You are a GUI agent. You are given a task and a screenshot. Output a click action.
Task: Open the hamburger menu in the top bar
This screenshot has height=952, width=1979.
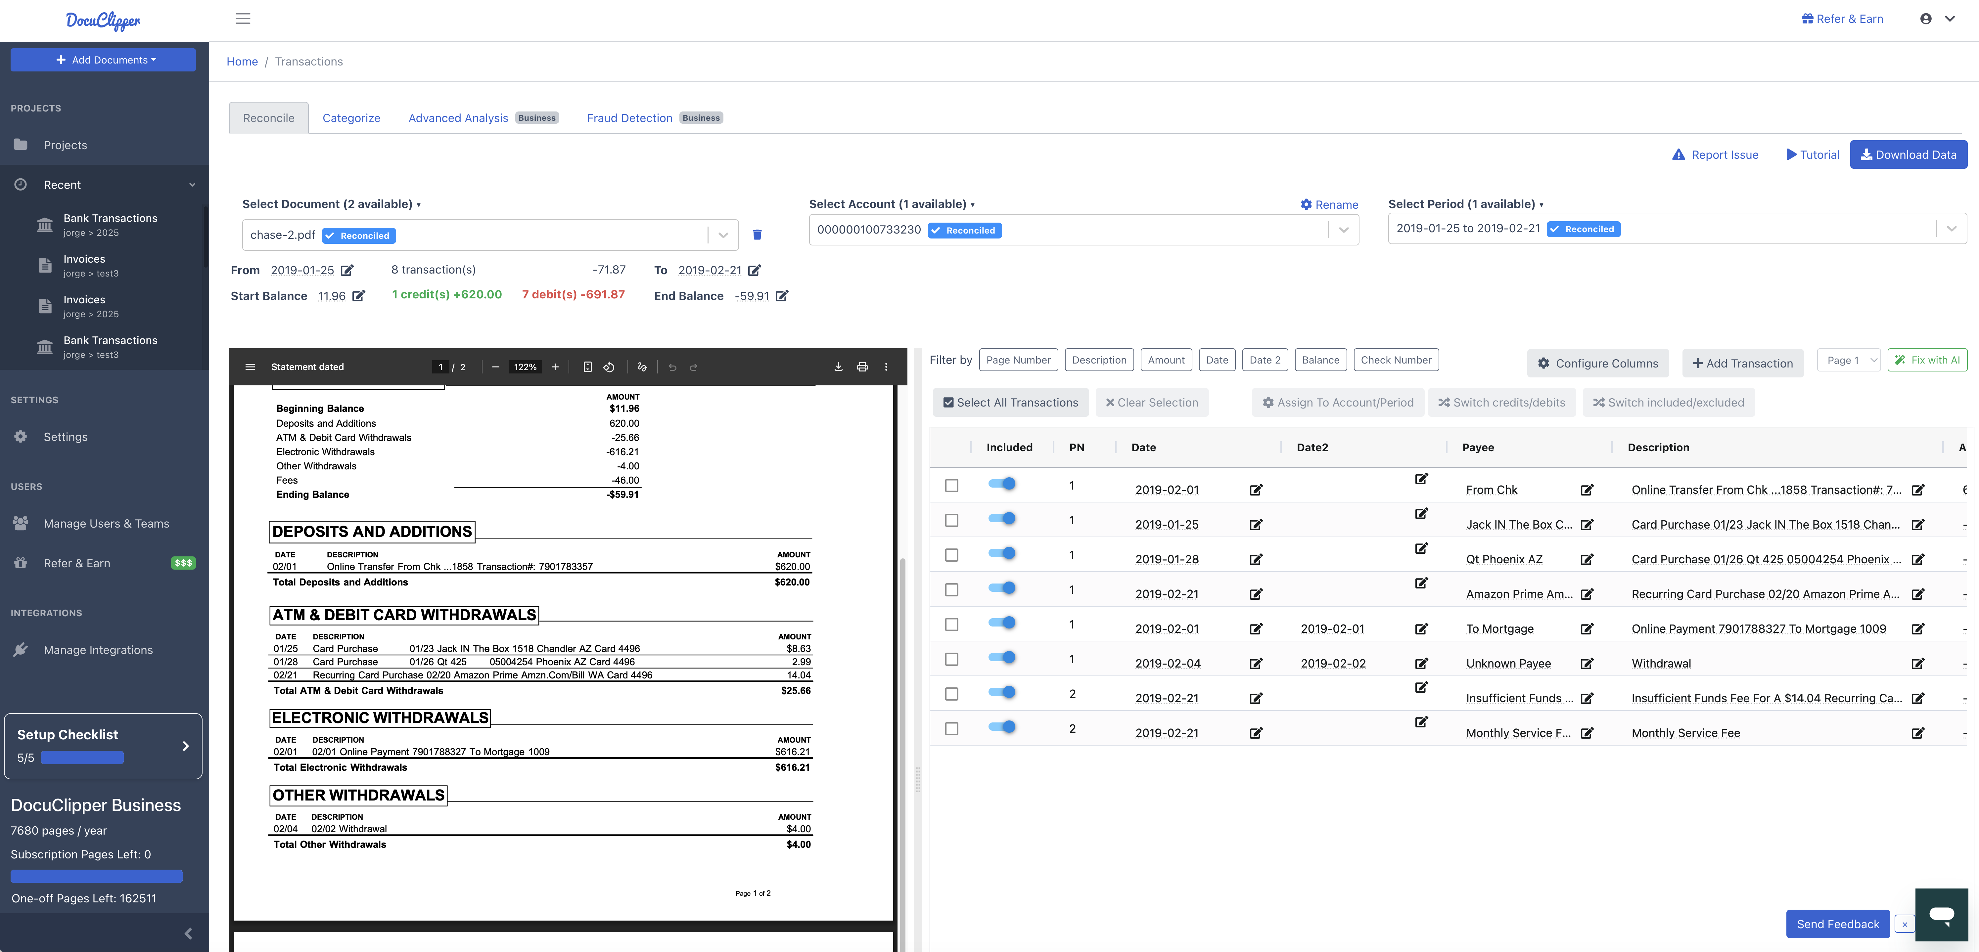(243, 19)
